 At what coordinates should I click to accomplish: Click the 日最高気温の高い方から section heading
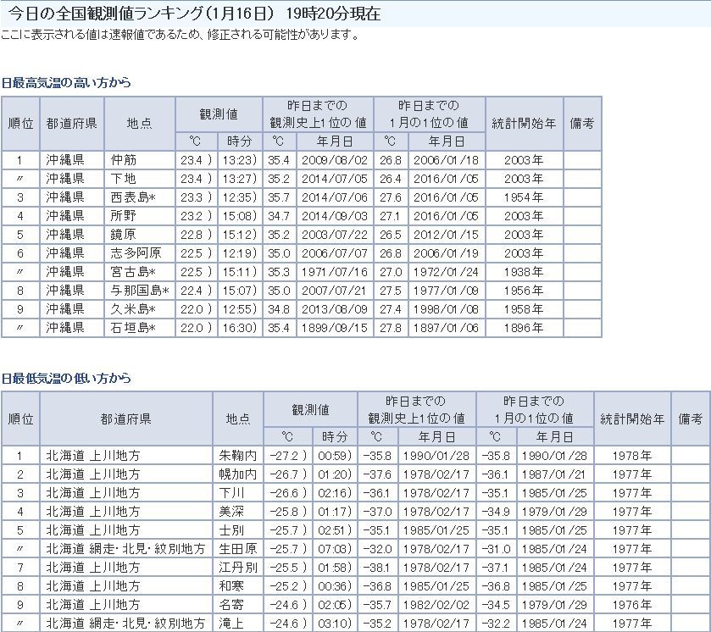(67, 83)
